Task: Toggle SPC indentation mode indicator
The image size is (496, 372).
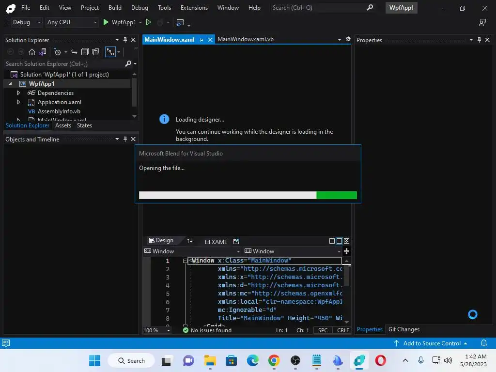Action: point(323,330)
